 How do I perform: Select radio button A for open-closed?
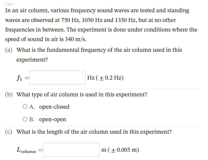(x=25, y=106)
